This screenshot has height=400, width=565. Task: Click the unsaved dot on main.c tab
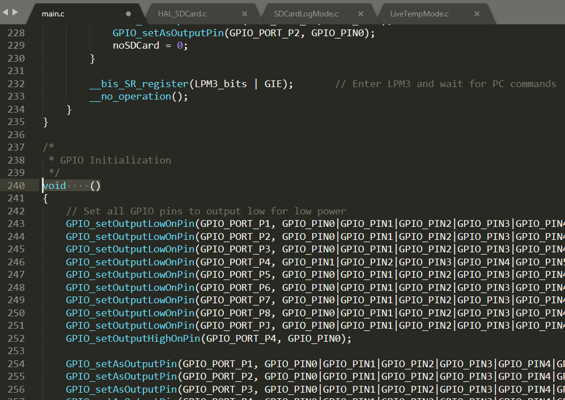128,14
